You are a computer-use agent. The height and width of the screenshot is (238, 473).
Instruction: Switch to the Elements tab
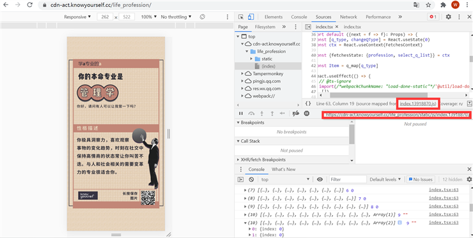pyautogui.click(x=274, y=17)
